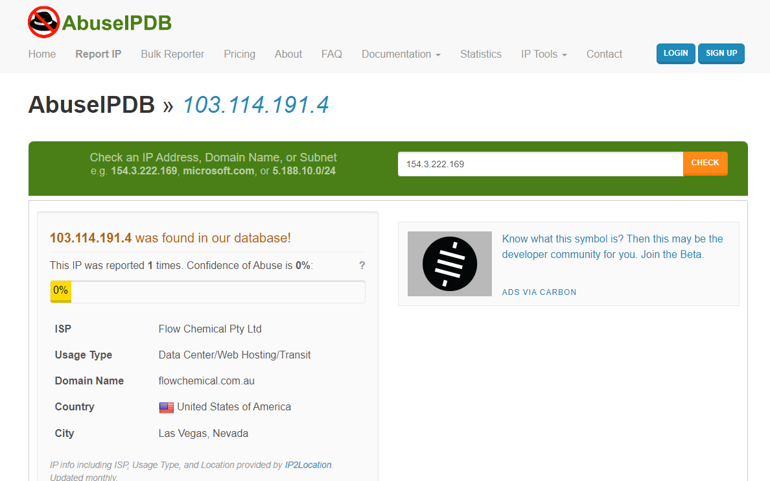Open the Home menu item
The height and width of the screenshot is (481, 770).
(41, 54)
